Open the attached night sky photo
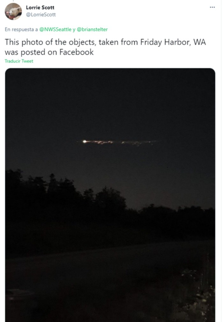Screen dimensions: 223x322 tap(110, 191)
